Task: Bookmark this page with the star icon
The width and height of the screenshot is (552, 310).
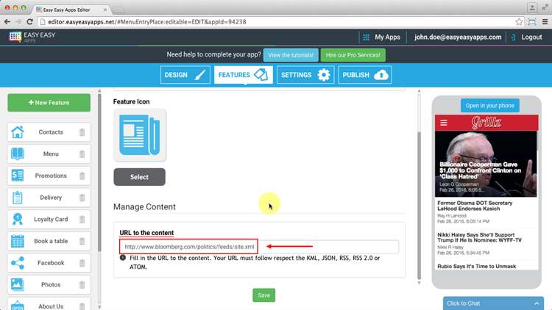Action: pyautogui.click(x=519, y=22)
